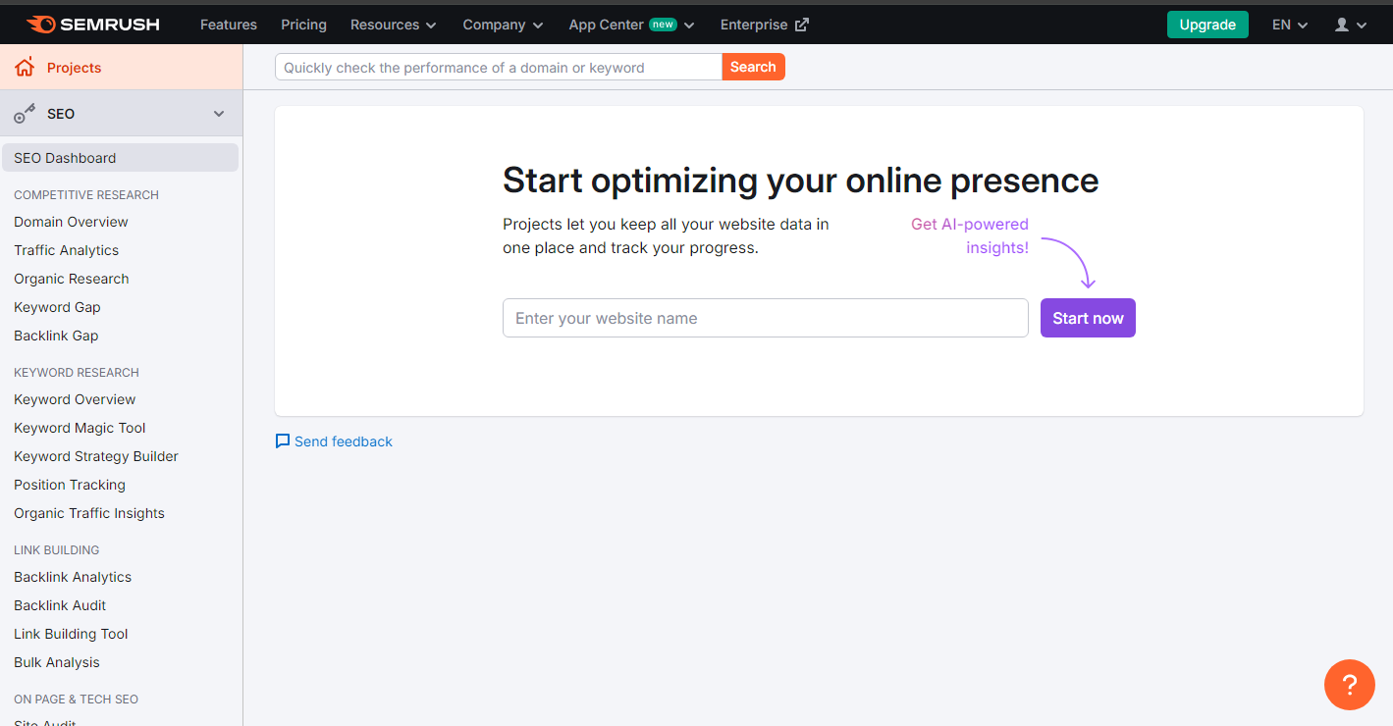Expand the Company dropdown menu
The height and width of the screenshot is (726, 1393).
503,25
